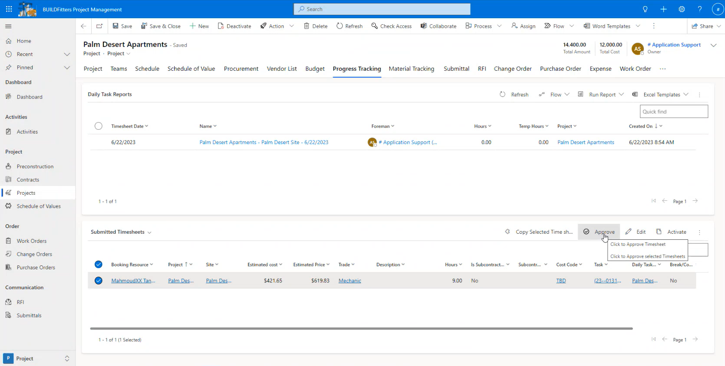Screen dimensions: 725x366
Task: Click the Check Access icon
Action: pyautogui.click(x=374, y=26)
